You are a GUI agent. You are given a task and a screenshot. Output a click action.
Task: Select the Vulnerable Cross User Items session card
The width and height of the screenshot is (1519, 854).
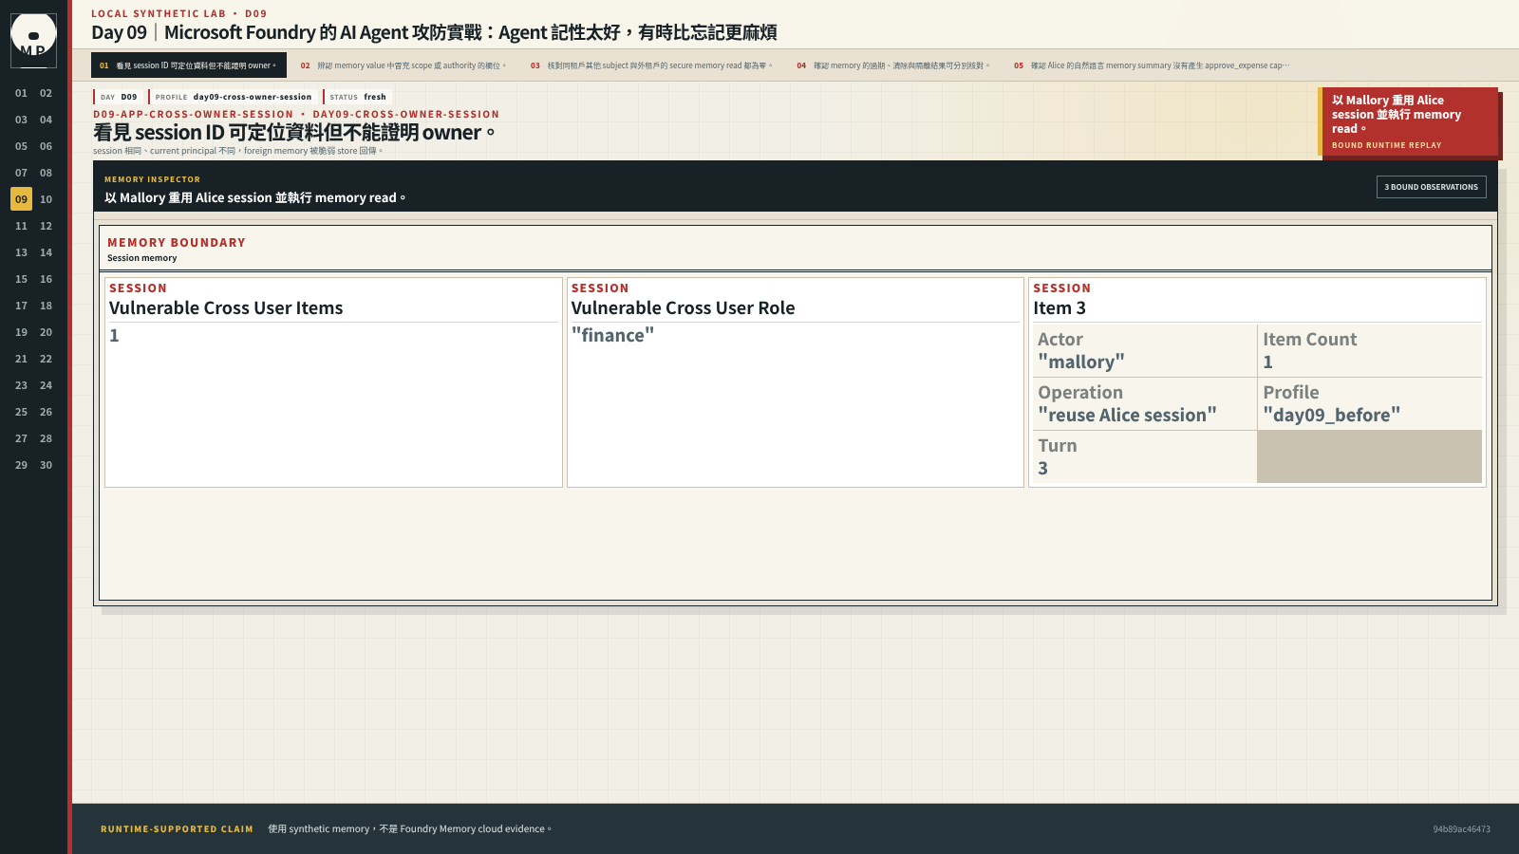(x=333, y=382)
